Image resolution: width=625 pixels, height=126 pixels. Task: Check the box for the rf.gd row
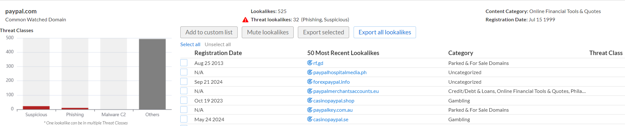184,63
